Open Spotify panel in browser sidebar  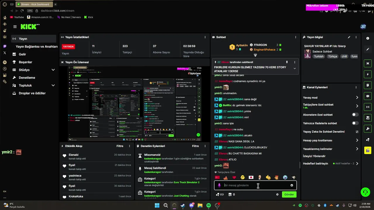click(5, 62)
